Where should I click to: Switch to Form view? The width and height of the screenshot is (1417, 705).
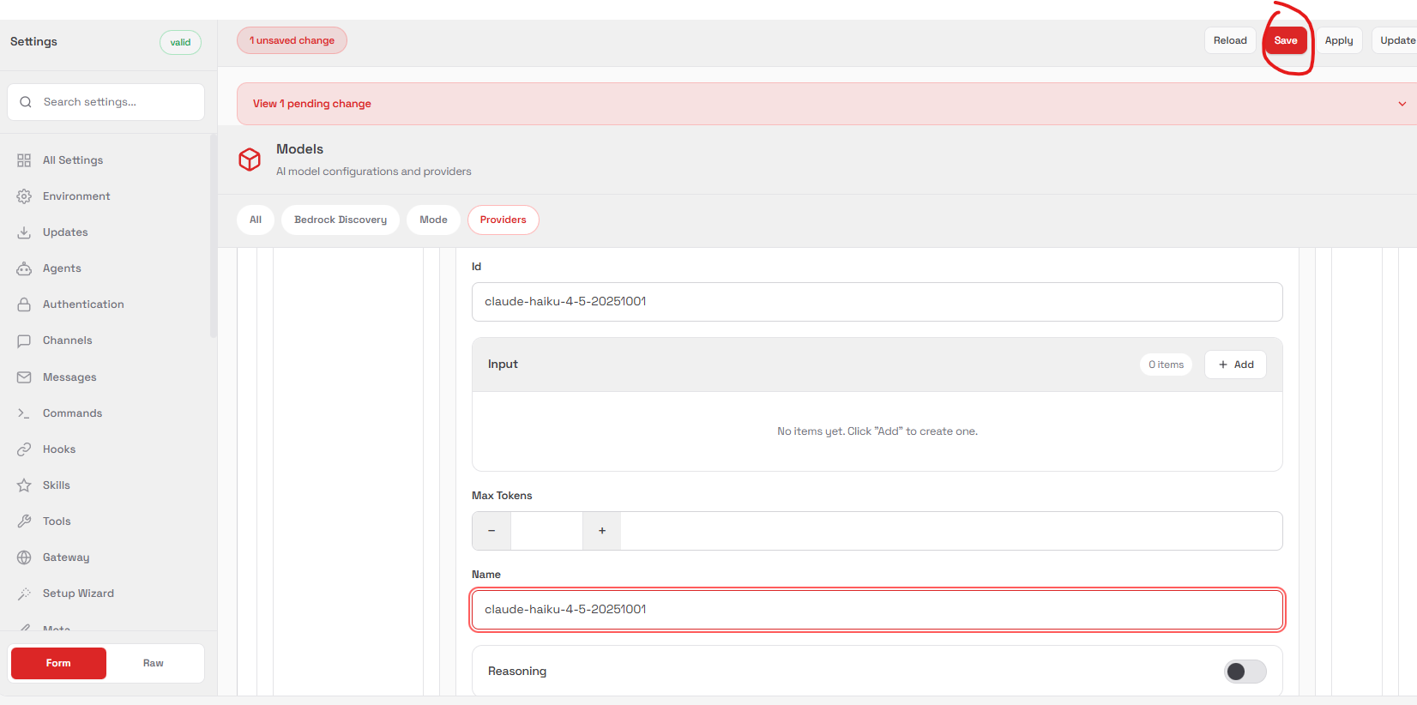pos(58,663)
